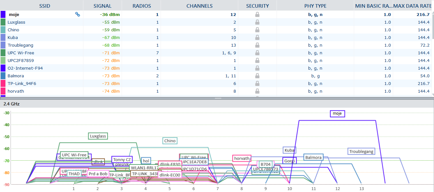Click the PHY TYPE column header
434x192 pixels.
point(315,6)
